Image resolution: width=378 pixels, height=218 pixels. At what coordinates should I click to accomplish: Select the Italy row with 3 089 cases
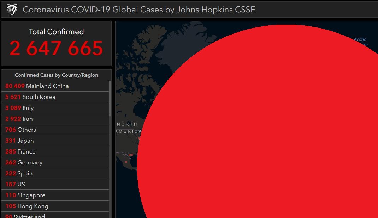coord(55,108)
